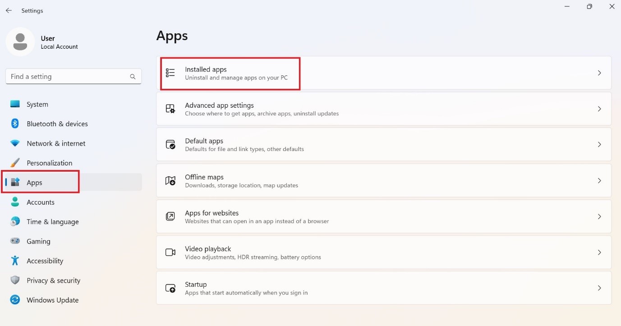Screen dimensions: 621x326
Task: Click the Startup icon
Action: tap(170, 288)
